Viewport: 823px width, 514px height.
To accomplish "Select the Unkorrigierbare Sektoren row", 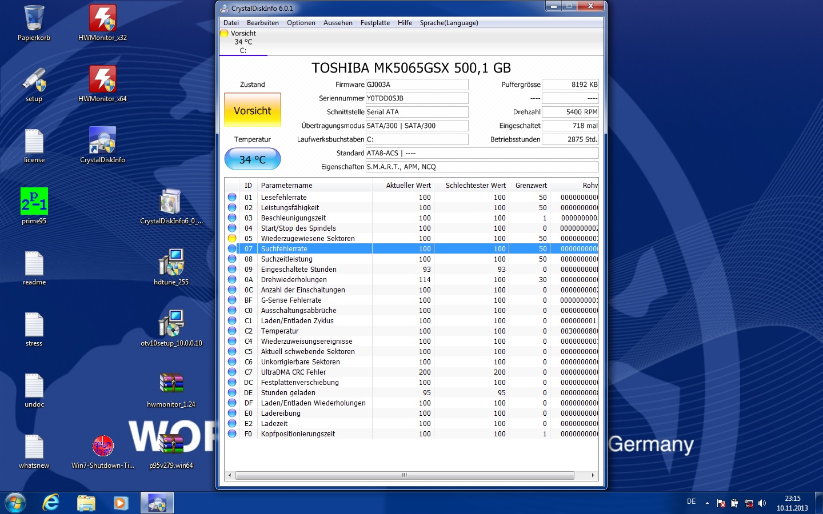I will pos(411,362).
